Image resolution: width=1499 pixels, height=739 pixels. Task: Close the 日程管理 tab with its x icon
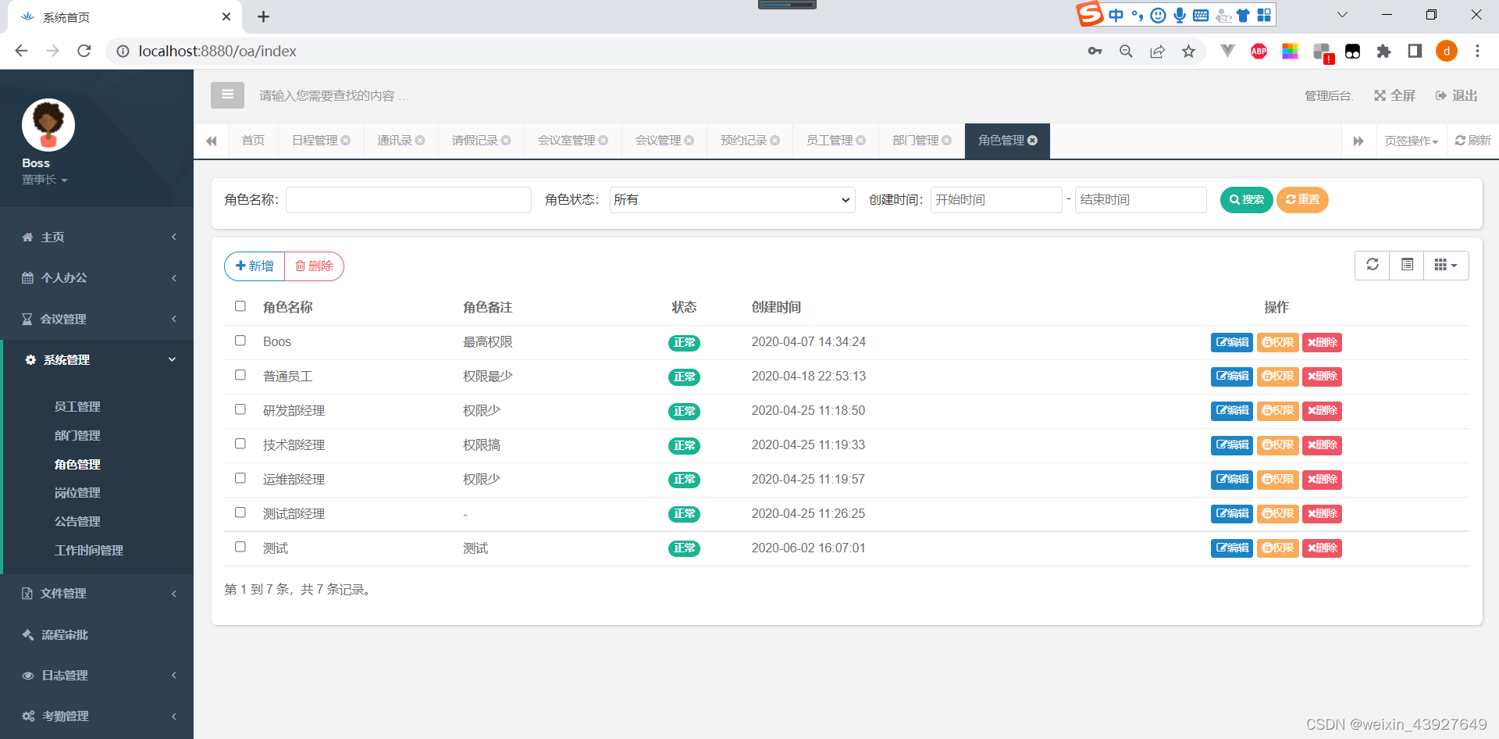coord(345,141)
